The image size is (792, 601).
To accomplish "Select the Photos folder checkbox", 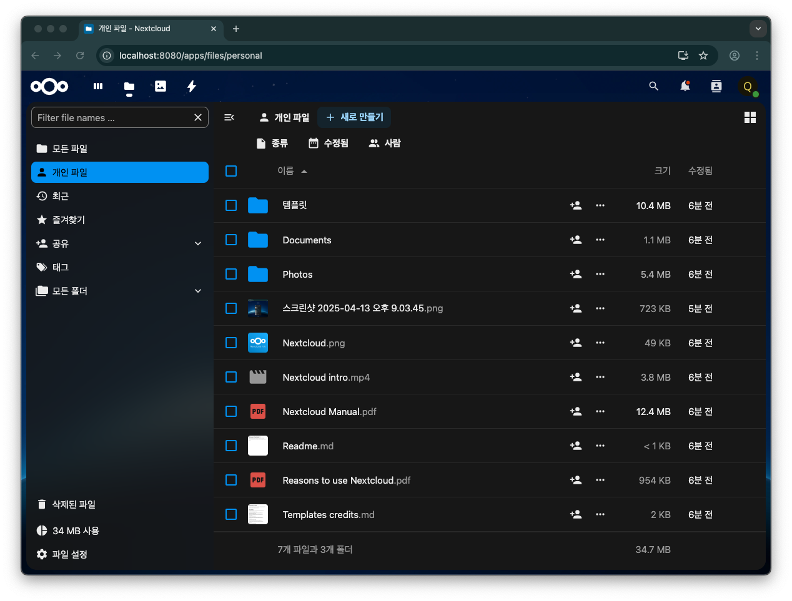I will tap(231, 274).
